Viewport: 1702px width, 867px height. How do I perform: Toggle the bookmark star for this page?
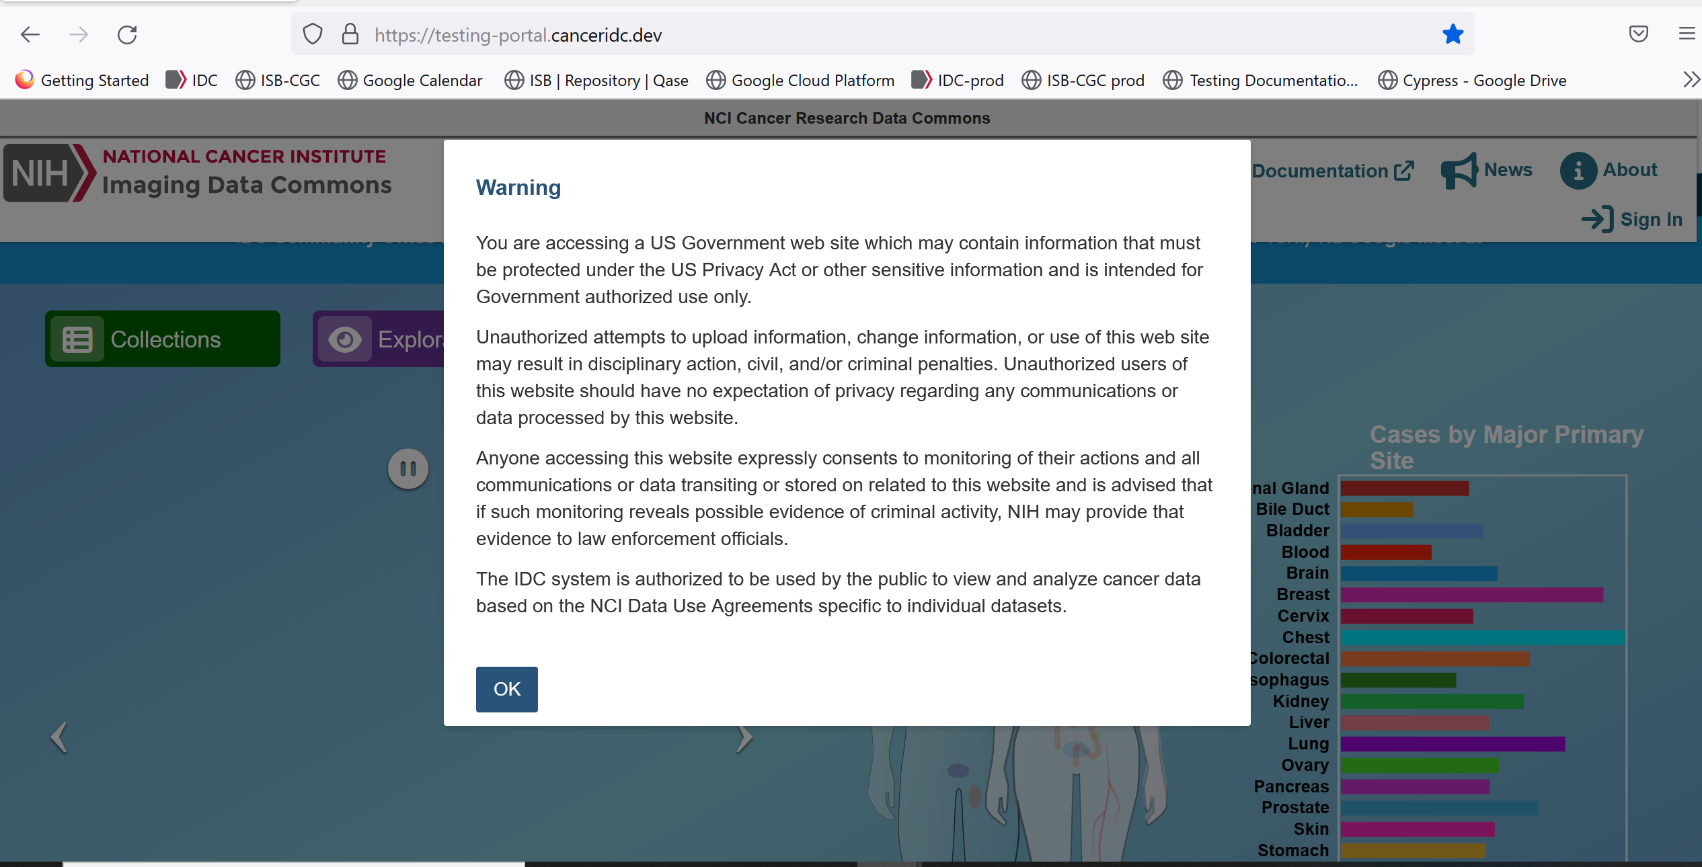pos(1453,34)
